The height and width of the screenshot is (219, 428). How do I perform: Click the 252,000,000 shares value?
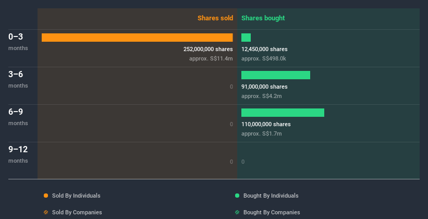click(208, 49)
